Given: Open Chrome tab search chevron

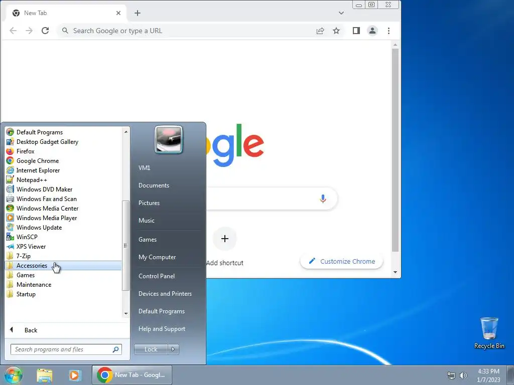Looking at the screenshot, I should 341,13.
